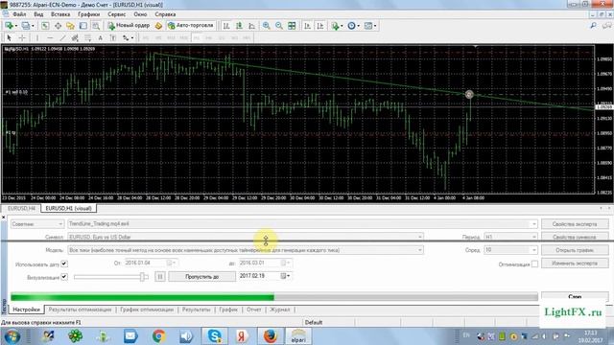The height and width of the screenshot is (345, 614).
Task: Toggle the 'Использовать дату' checkbox
Action: 64,264
